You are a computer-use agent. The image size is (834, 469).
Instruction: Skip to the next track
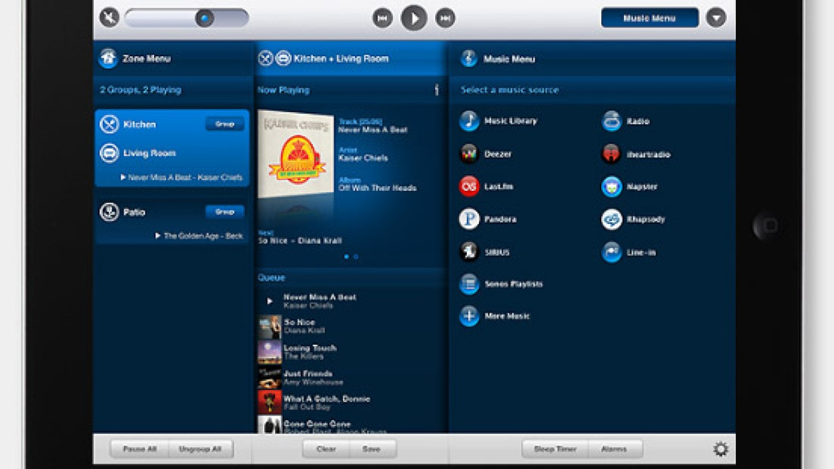(x=445, y=18)
